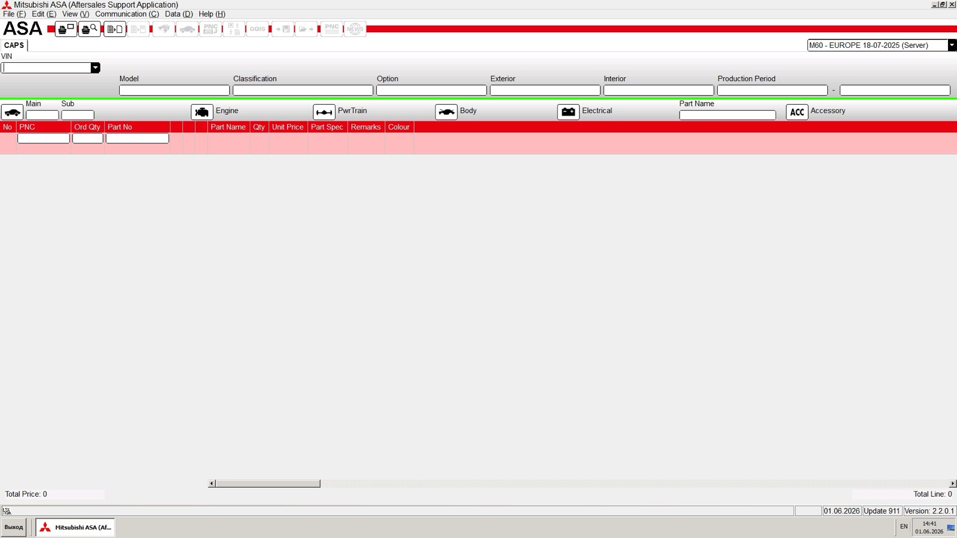Select the PwrTrain group icon
This screenshot has width=957, height=538.
point(324,112)
